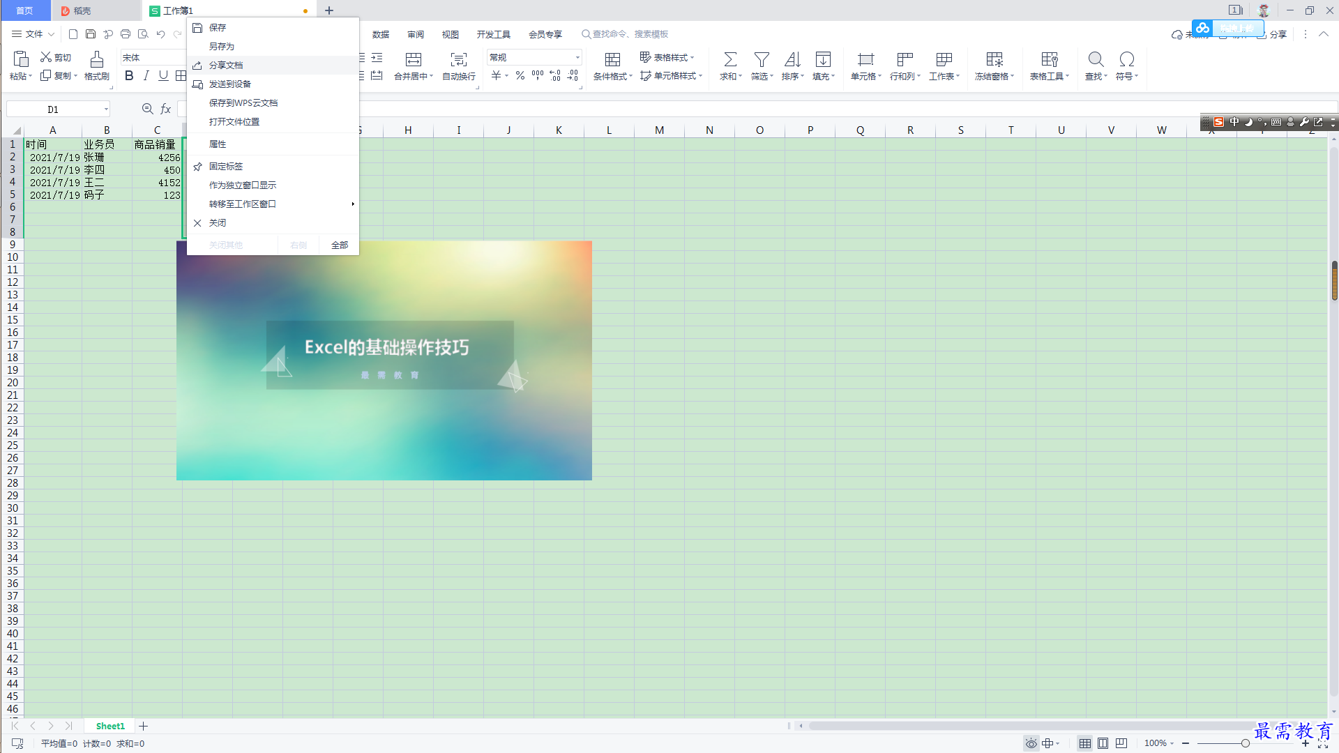Click the Share (分享) button at top right
This screenshot has width=1339, height=753.
click(x=1271, y=34)
